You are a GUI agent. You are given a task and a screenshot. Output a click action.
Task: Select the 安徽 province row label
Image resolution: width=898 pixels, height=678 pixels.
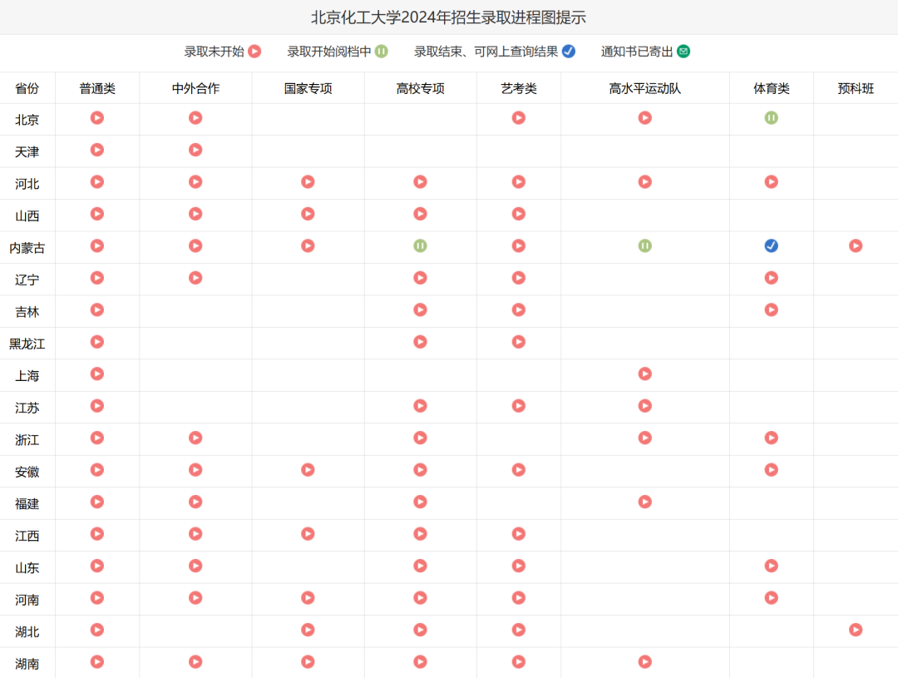pos(27,472)
